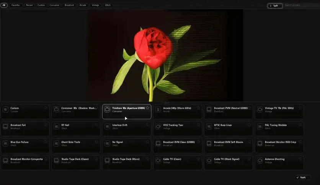
Task: Switch to the All filter tab
Action: tap(4, 5)
